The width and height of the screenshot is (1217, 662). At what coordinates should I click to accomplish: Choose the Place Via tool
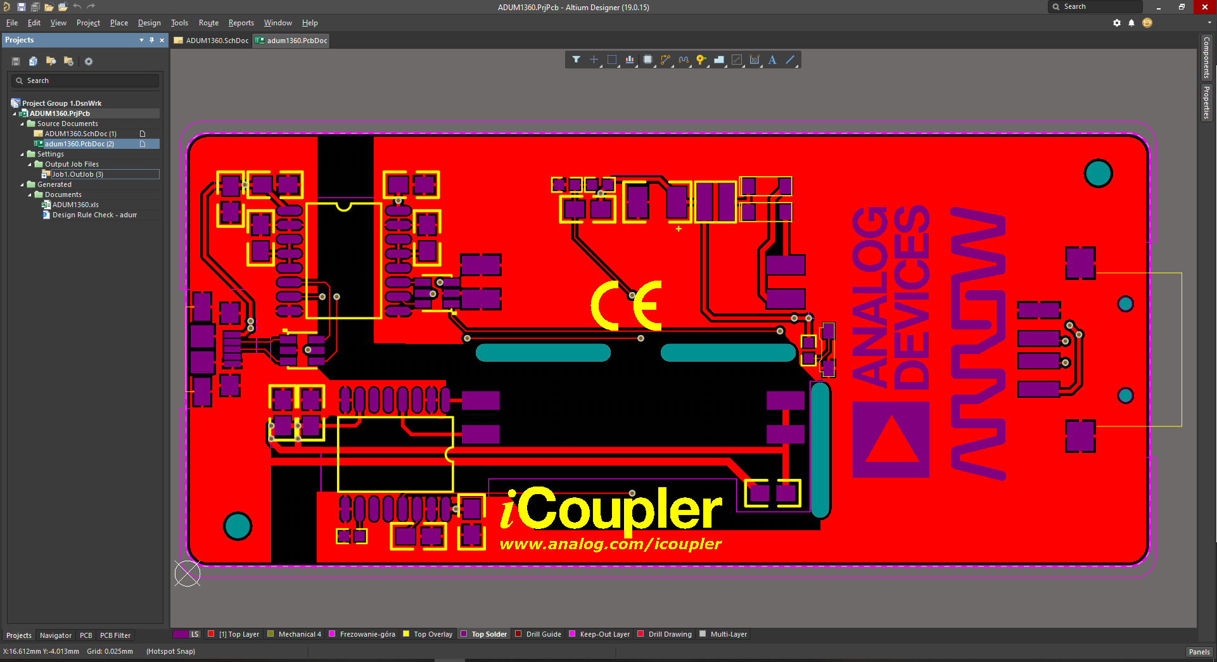click(701, 60)
